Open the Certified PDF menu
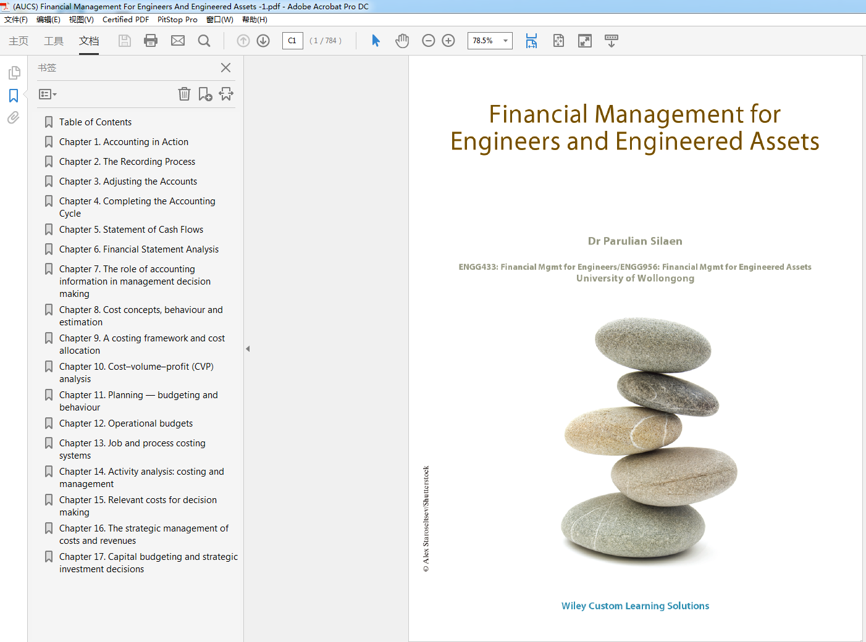 click(x=125, y=20)
